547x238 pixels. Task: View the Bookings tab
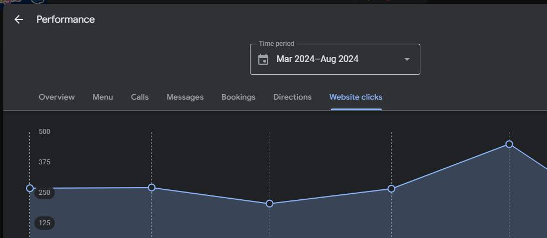pyautogui.click(x=238, y=97)
